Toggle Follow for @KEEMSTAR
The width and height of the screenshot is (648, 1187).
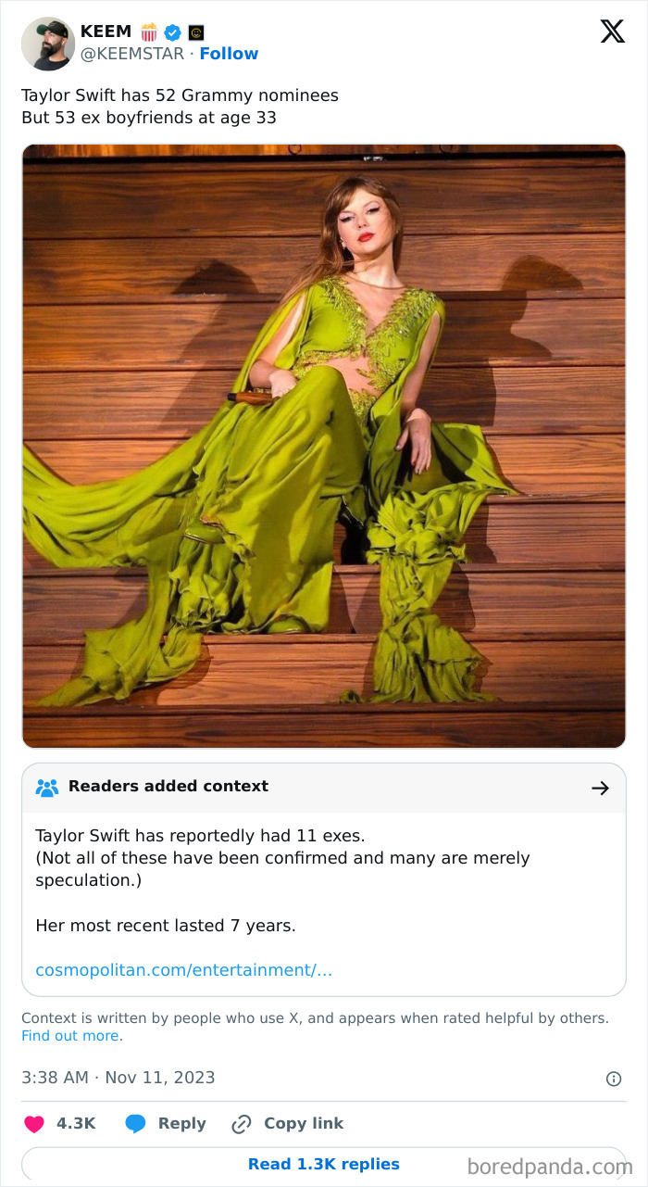(230, 54)
